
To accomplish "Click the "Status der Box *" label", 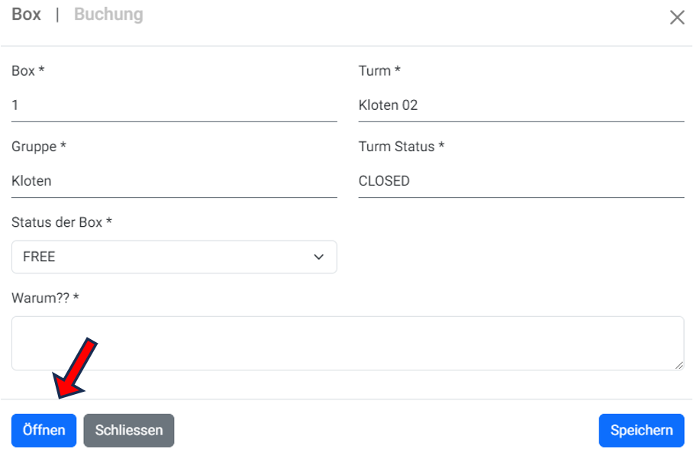I will [x=62, y=222].
